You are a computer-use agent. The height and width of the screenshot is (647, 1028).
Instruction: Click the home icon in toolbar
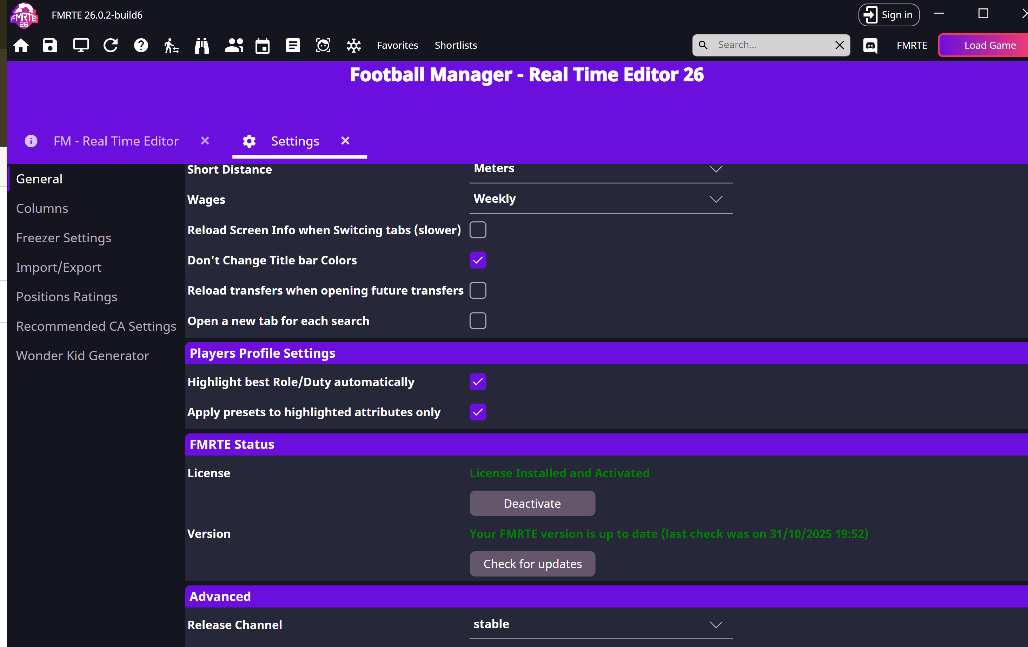(x=20, y=45)
